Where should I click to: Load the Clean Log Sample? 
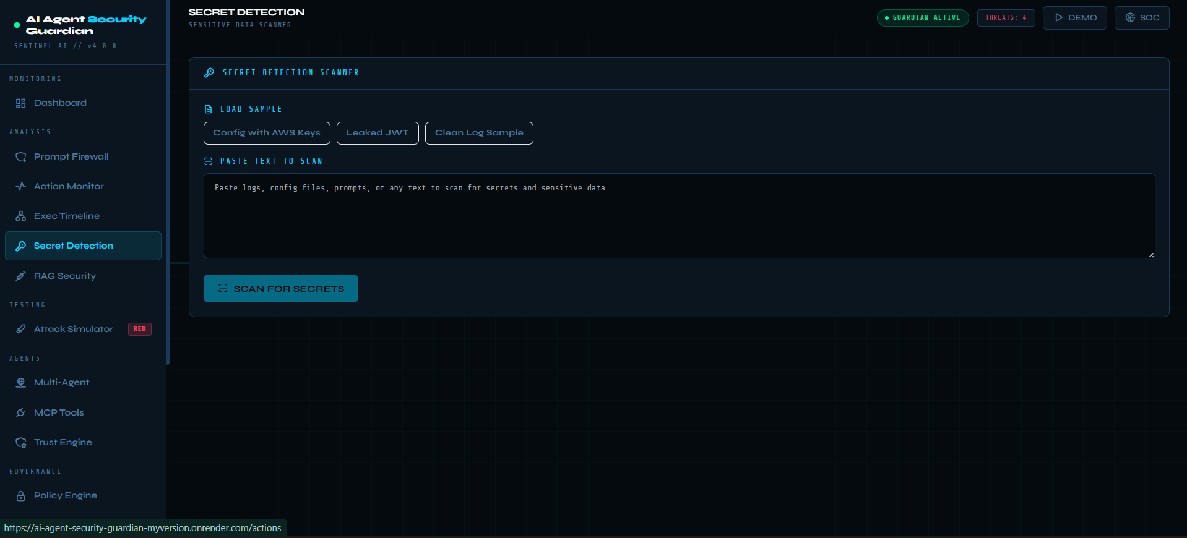(x=479, y=133)
